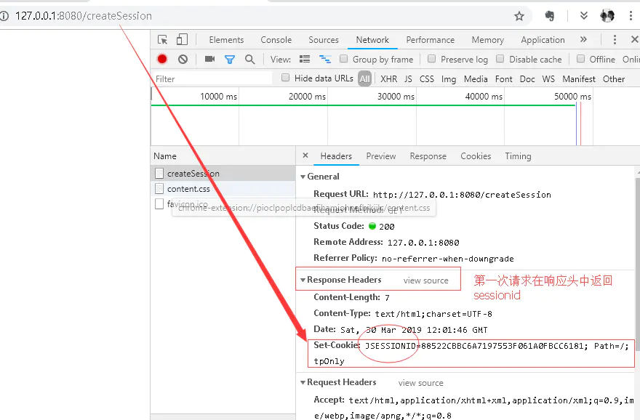The image size is (640, 420).
Task: Collapse the General section
Action: [303, 177]
